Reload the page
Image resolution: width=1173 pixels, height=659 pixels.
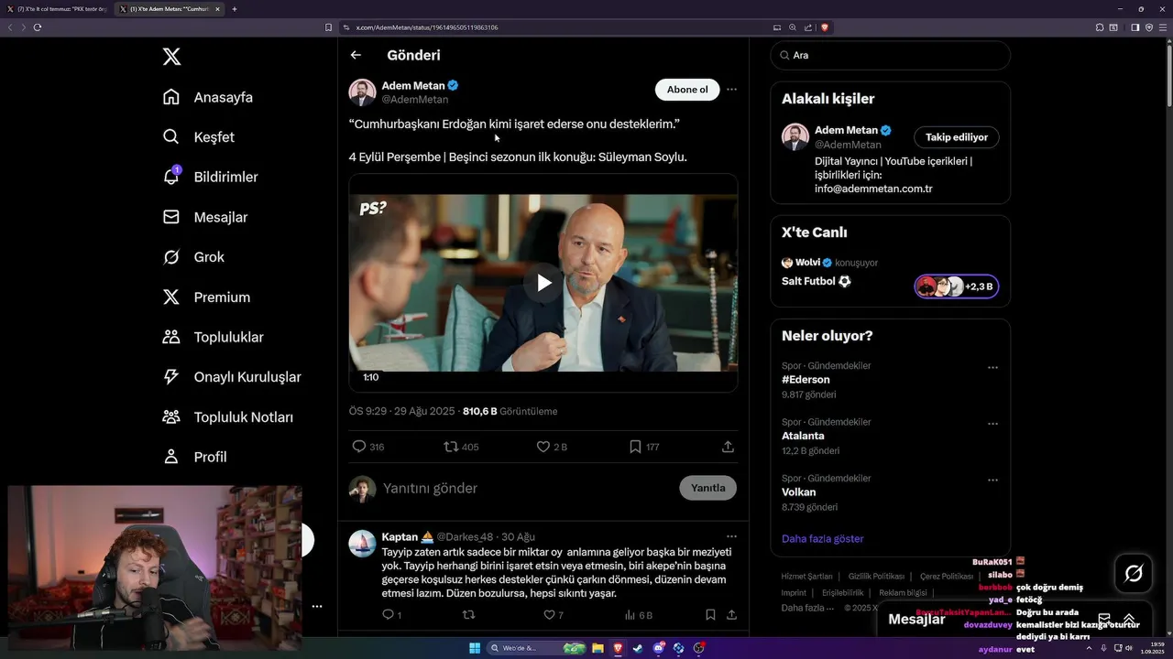coord(38,27)
